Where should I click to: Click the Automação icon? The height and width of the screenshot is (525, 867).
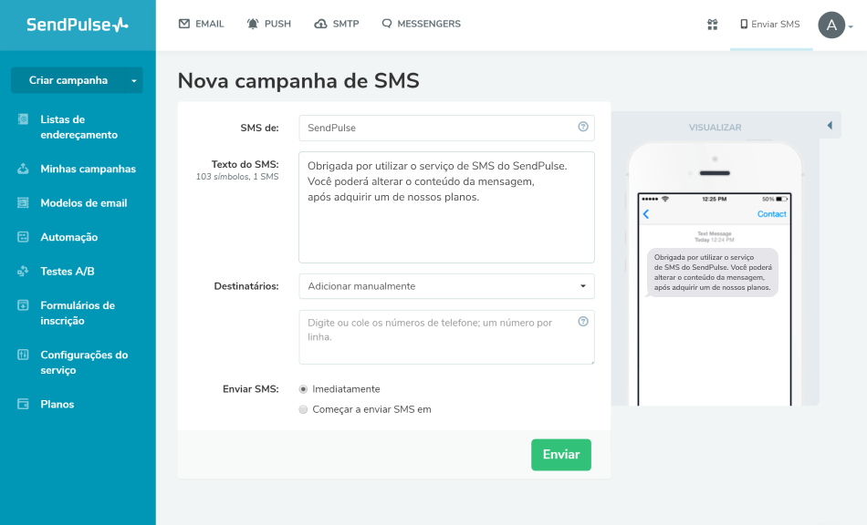coord(23,237)
